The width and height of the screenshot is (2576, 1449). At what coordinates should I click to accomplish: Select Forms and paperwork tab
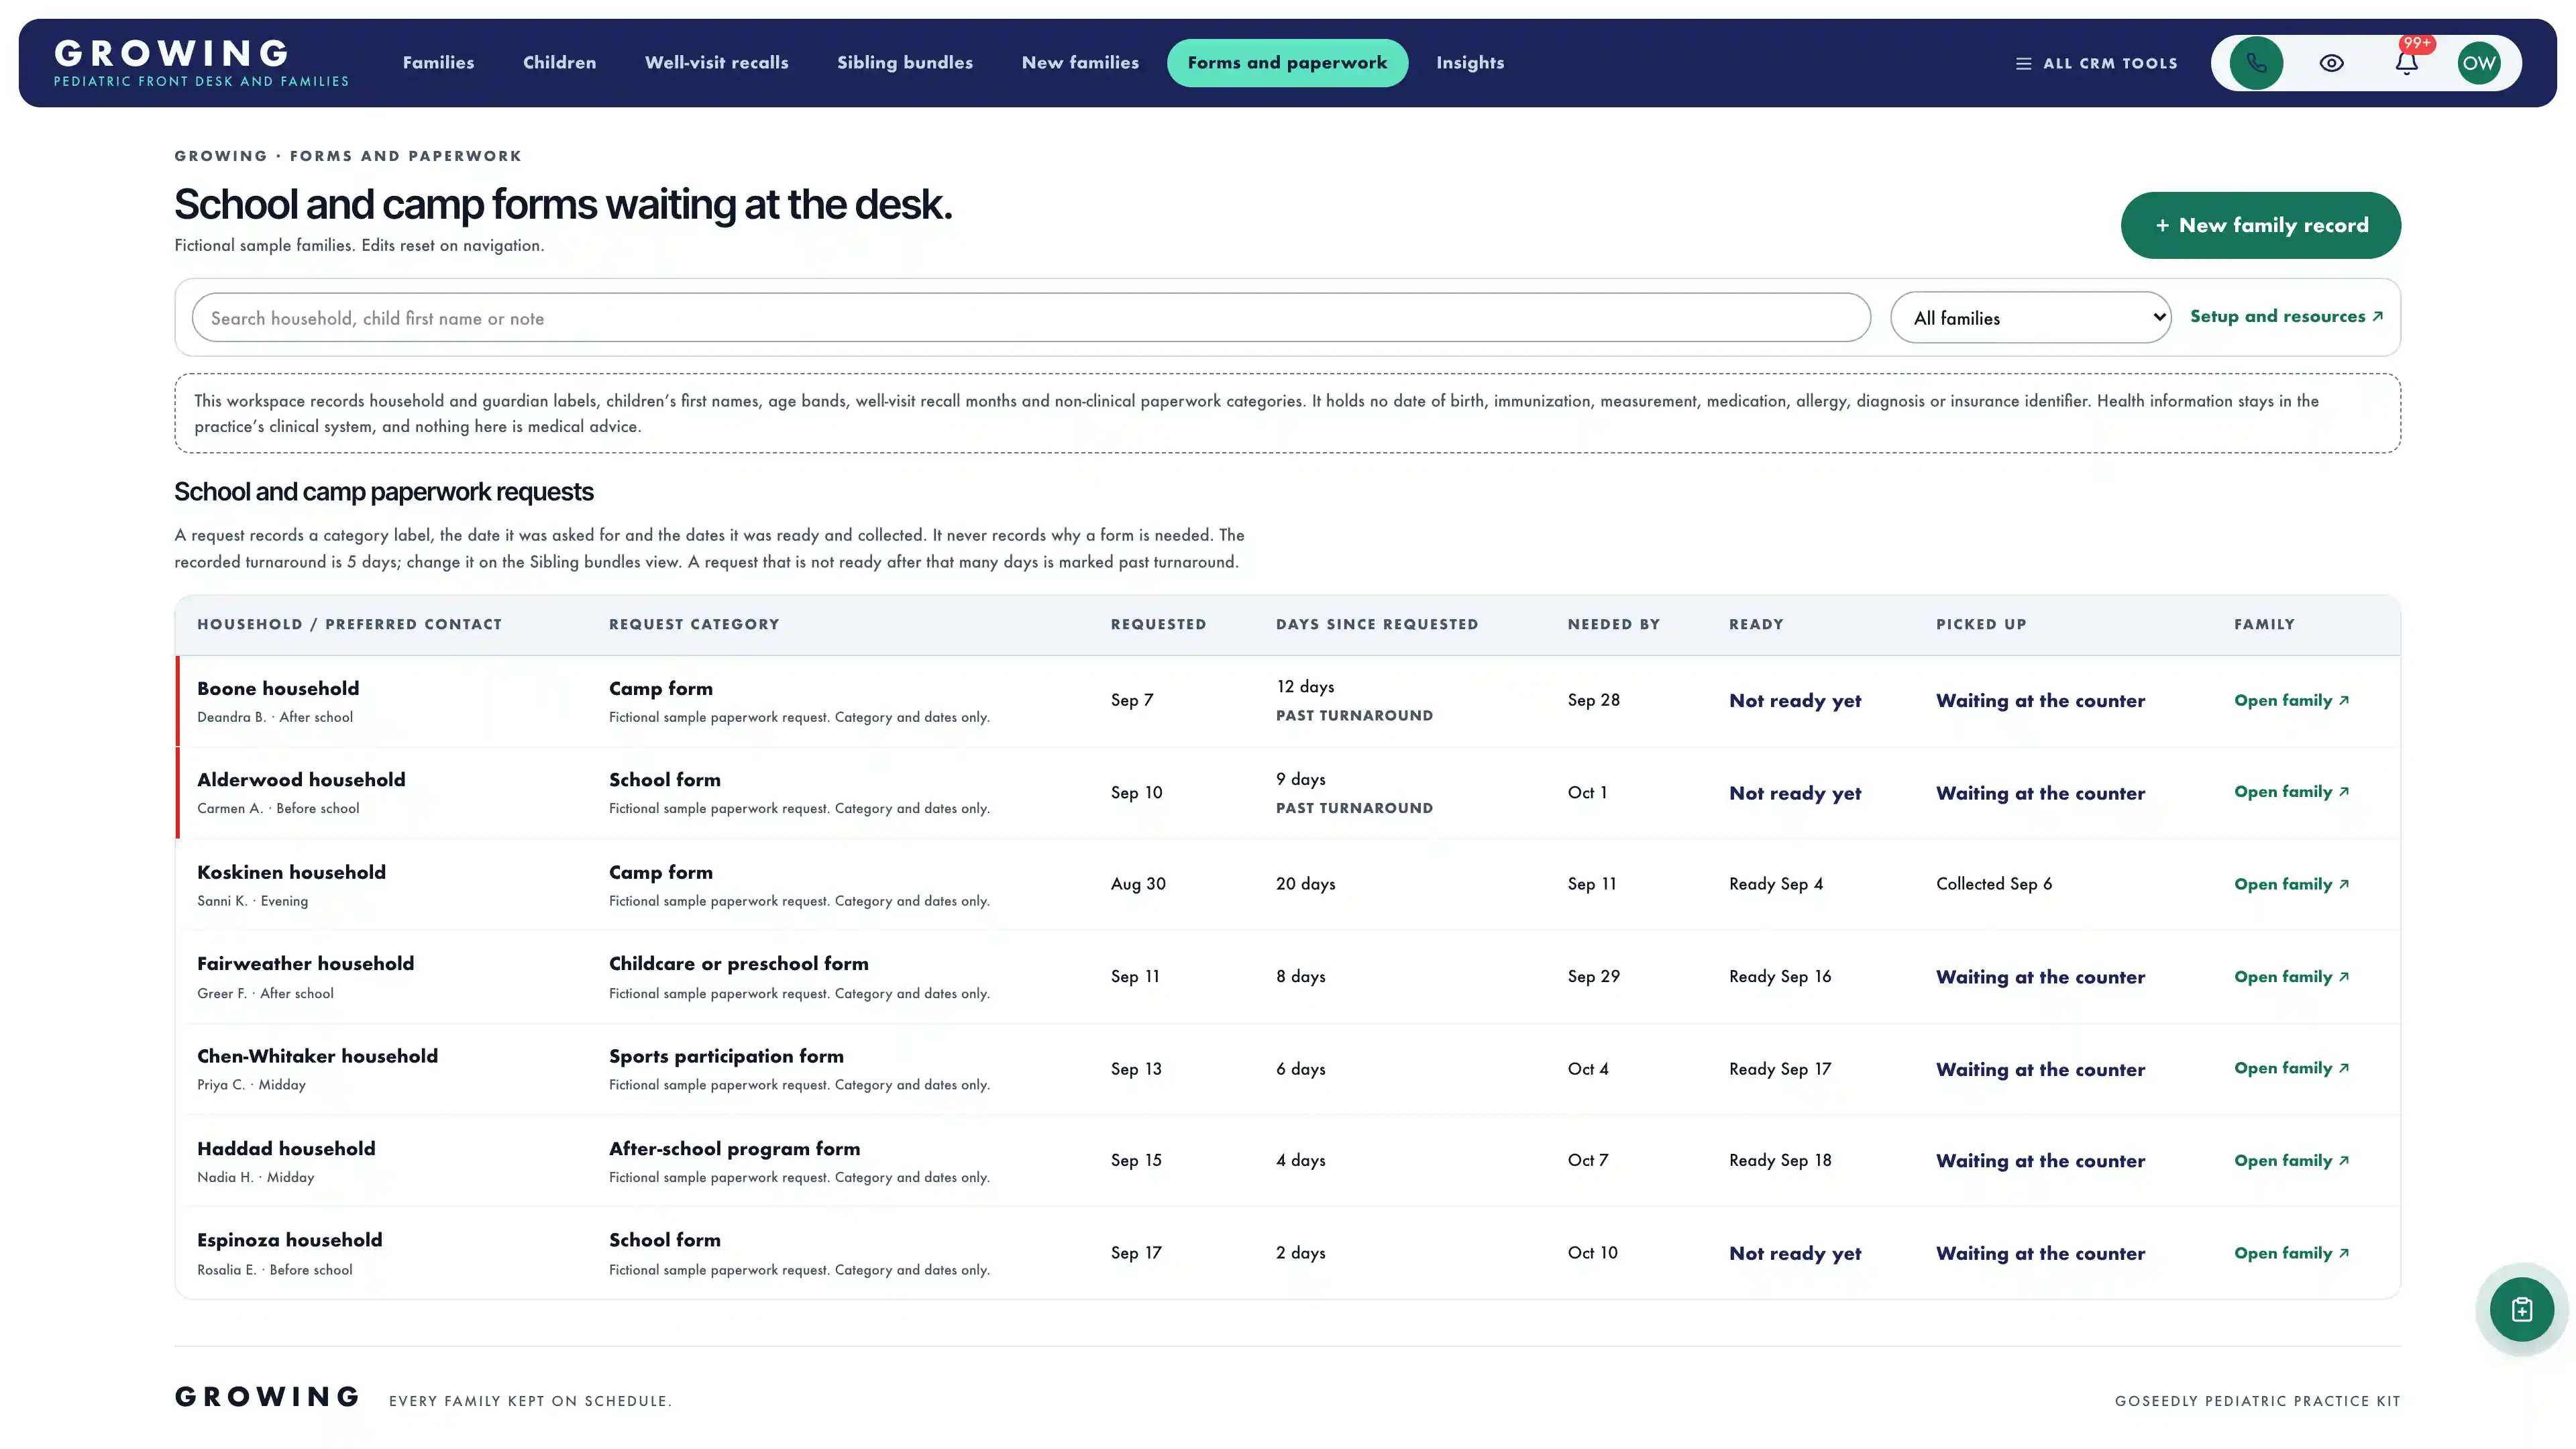(x=1287, y=63)
